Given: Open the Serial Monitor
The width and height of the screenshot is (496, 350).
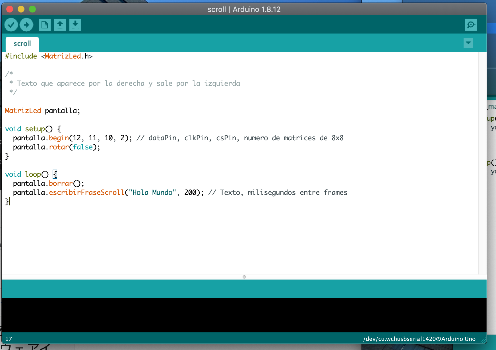Looking at the screenshot, I should point(471,25).
